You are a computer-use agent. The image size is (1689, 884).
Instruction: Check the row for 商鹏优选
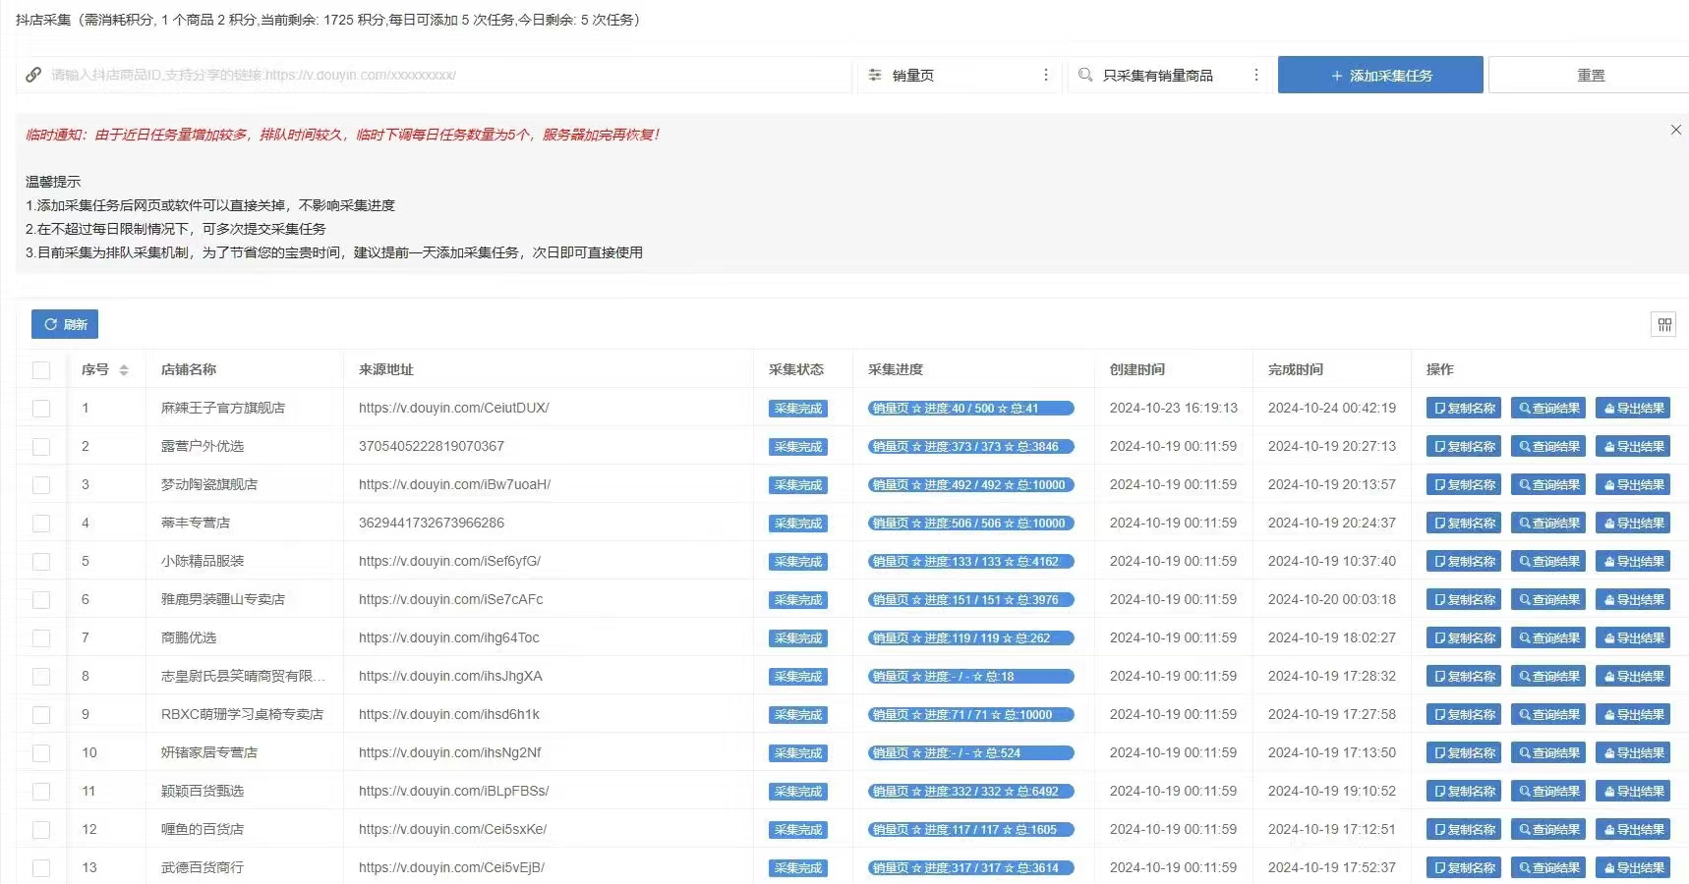click(41, 638)
